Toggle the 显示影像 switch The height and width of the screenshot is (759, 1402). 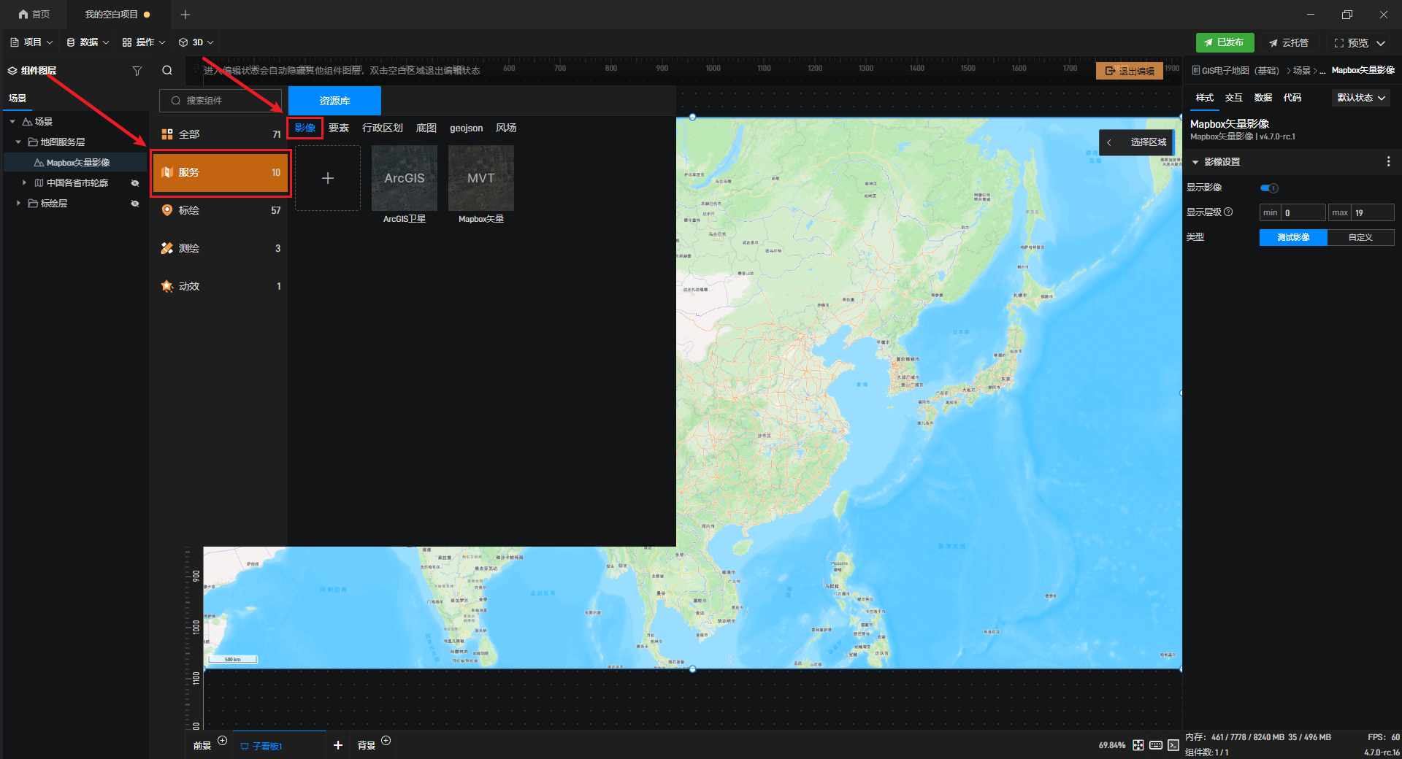click(x=1269, y=188)
